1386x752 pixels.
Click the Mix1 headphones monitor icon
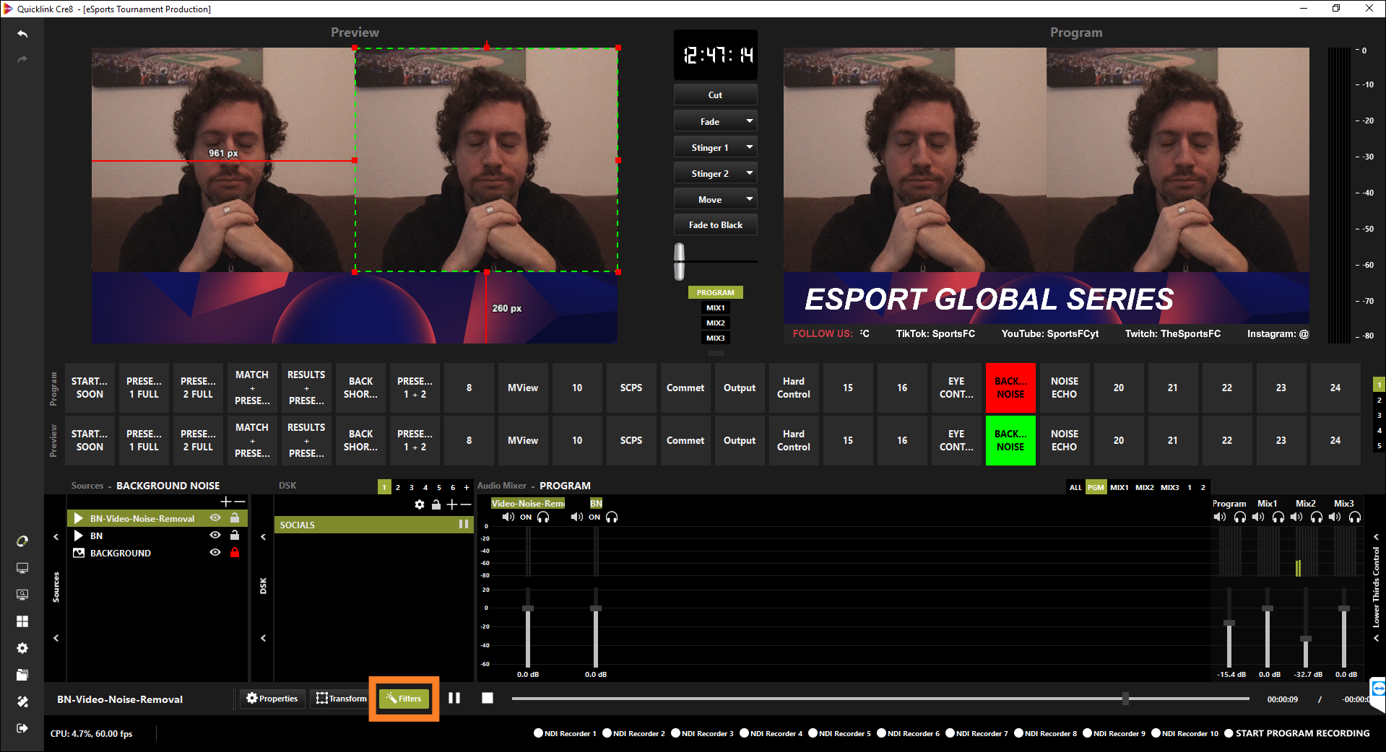click(1278, 517)
